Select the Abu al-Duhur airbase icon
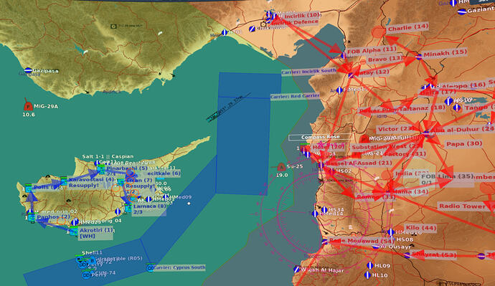 [x=427, y=133]
